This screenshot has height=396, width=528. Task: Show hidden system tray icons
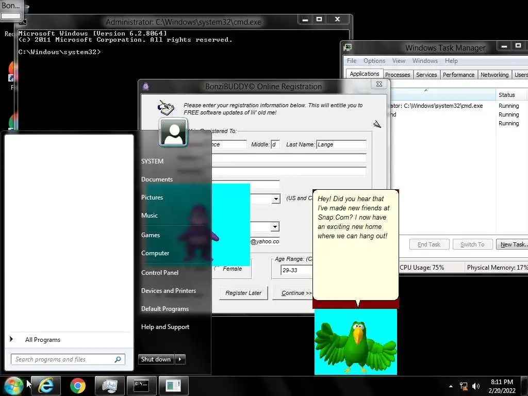[x=451, y=386]
